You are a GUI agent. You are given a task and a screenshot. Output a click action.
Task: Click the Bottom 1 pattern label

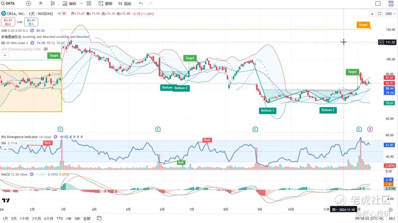click(x=268, y=110)
